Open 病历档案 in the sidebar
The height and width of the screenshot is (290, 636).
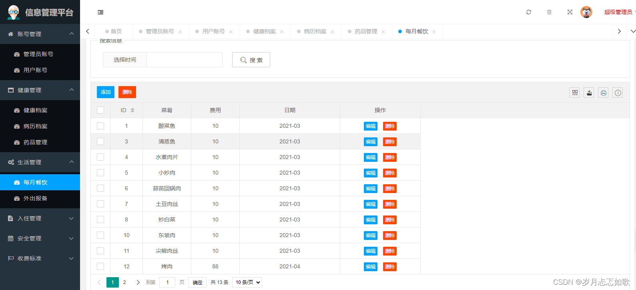(40, 126)
